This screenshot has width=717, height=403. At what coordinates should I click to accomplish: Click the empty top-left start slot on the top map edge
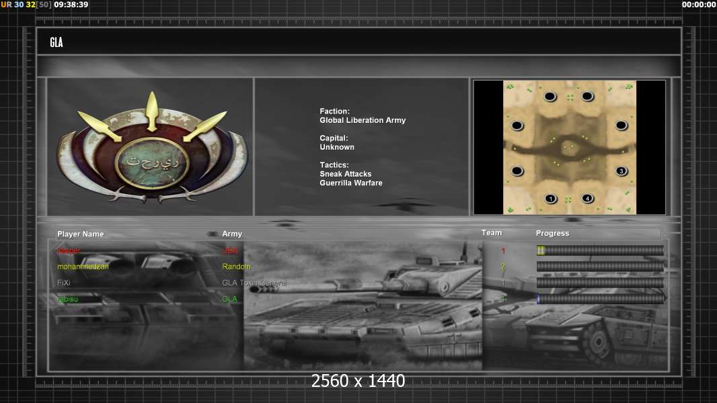coord(550,97)
